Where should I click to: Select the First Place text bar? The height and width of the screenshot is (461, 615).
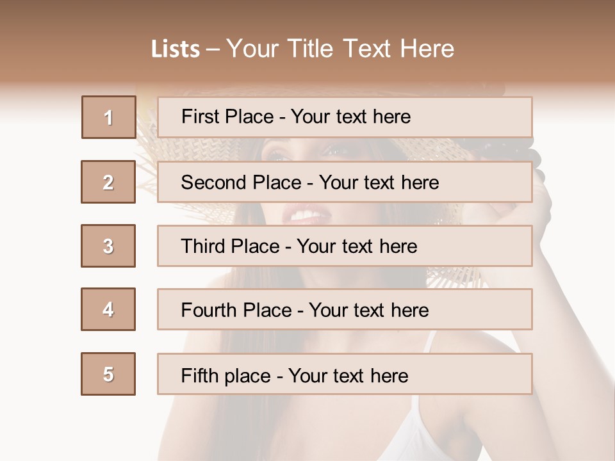point(345,117)
